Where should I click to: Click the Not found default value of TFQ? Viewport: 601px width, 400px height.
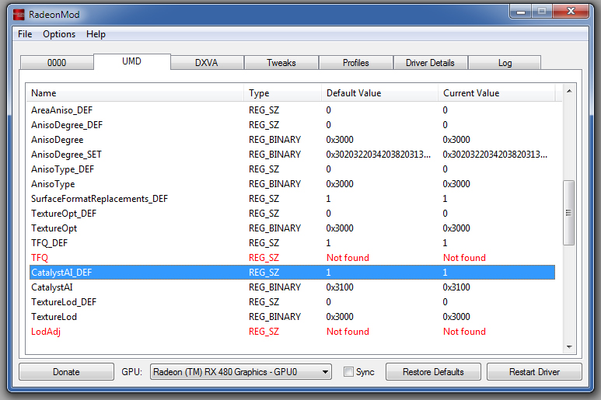[x=348, y=258]
